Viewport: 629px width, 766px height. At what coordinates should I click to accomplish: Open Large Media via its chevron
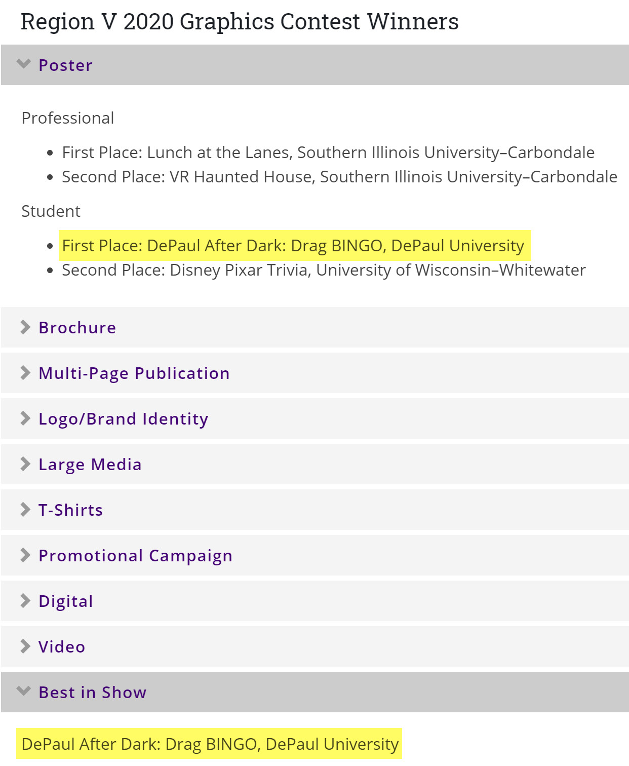pos(25,464)
